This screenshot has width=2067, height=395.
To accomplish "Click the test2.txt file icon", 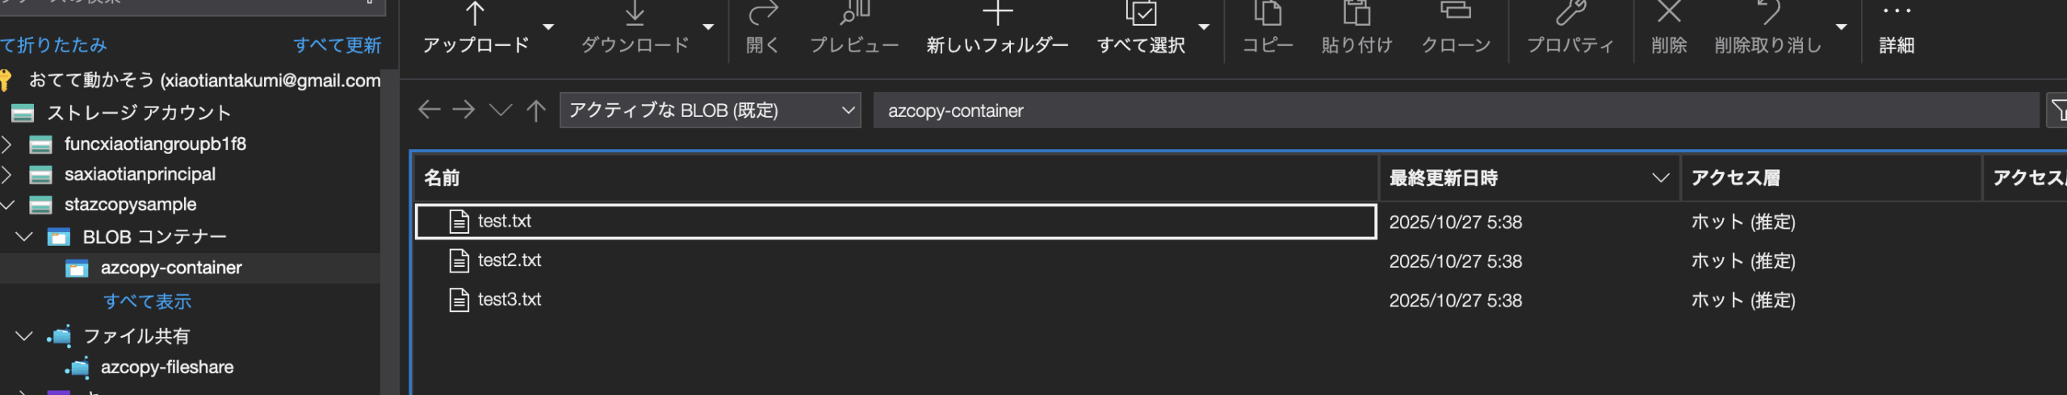I will [459, 260].
